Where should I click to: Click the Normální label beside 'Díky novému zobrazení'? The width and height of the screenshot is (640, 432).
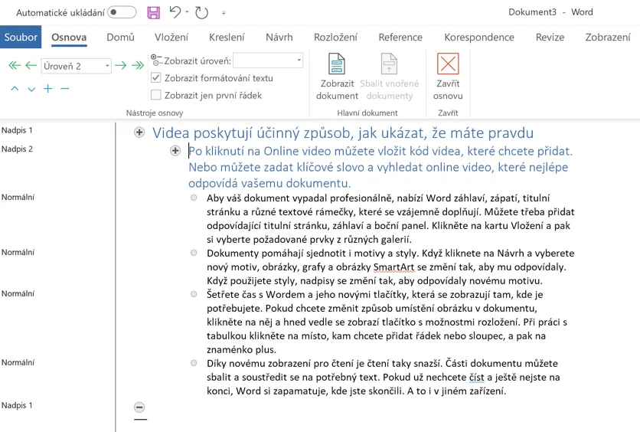pos(18,362)
